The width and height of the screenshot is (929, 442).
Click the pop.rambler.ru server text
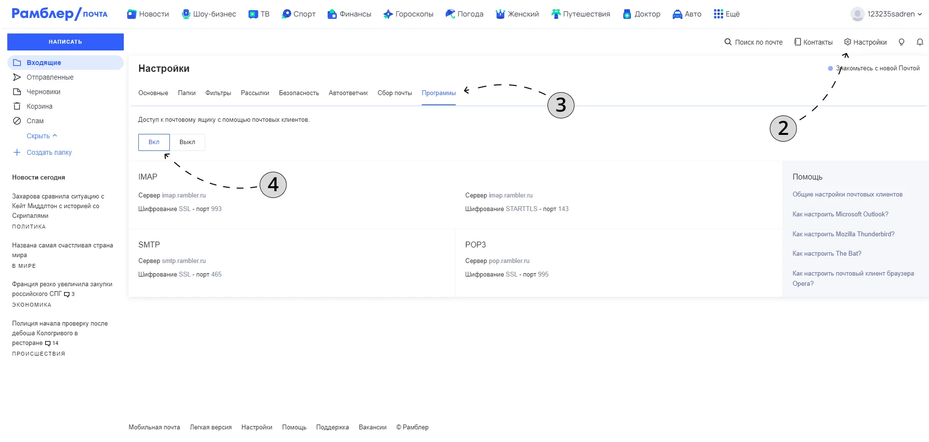(x=509, y=261)
